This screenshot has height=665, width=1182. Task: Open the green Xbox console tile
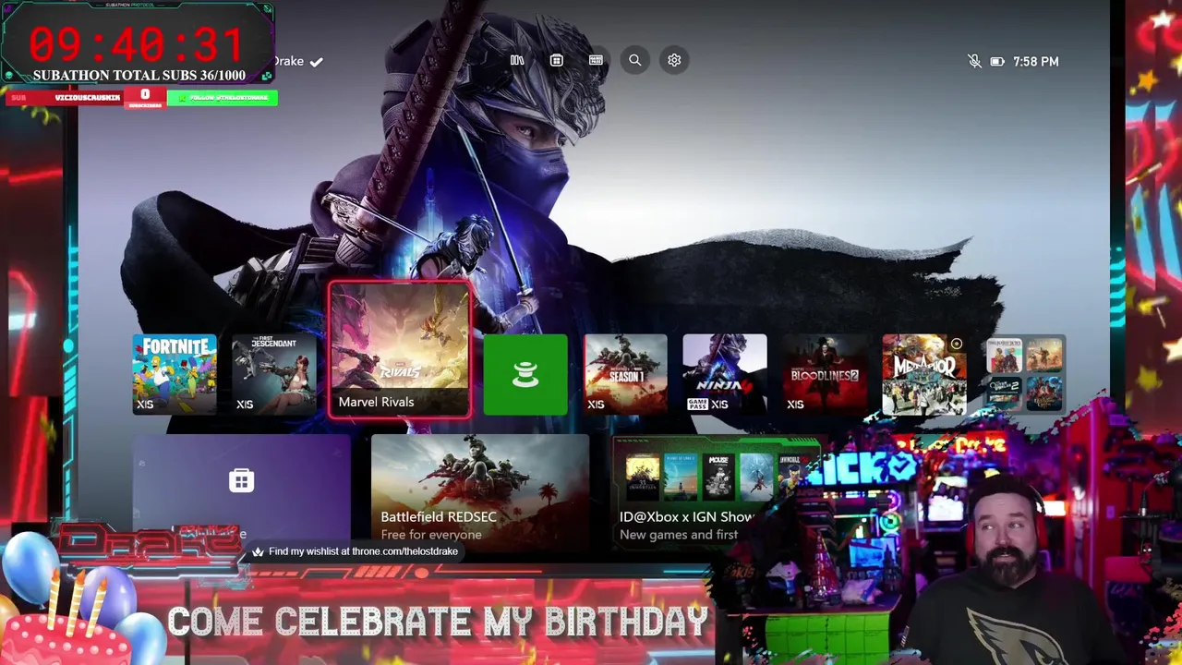(525, 375)
